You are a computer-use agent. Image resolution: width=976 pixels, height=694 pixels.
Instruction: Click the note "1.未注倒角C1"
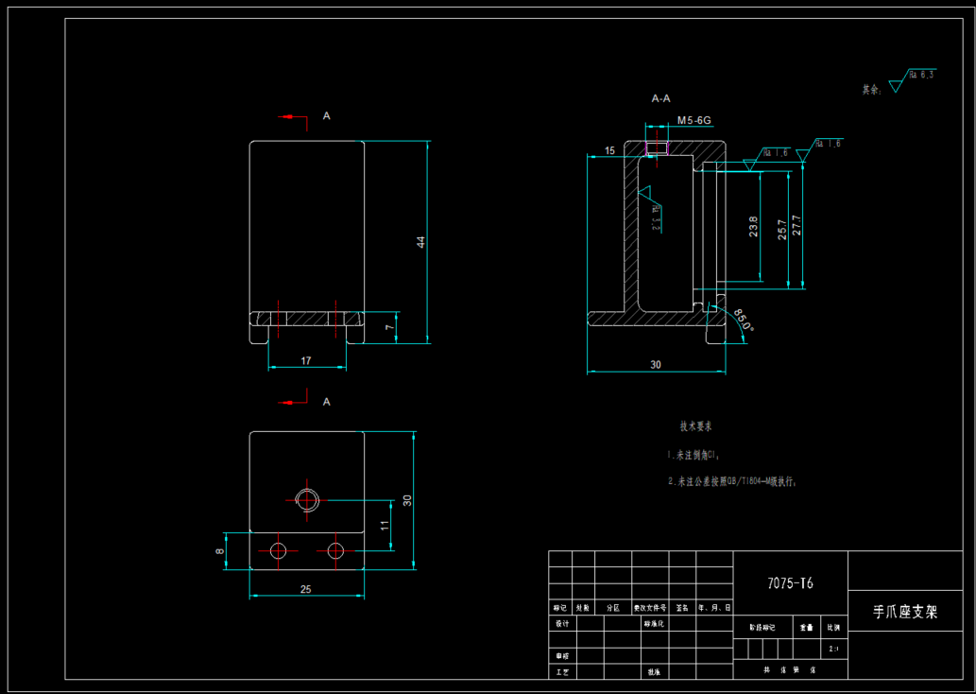click(x=694, y=456)
